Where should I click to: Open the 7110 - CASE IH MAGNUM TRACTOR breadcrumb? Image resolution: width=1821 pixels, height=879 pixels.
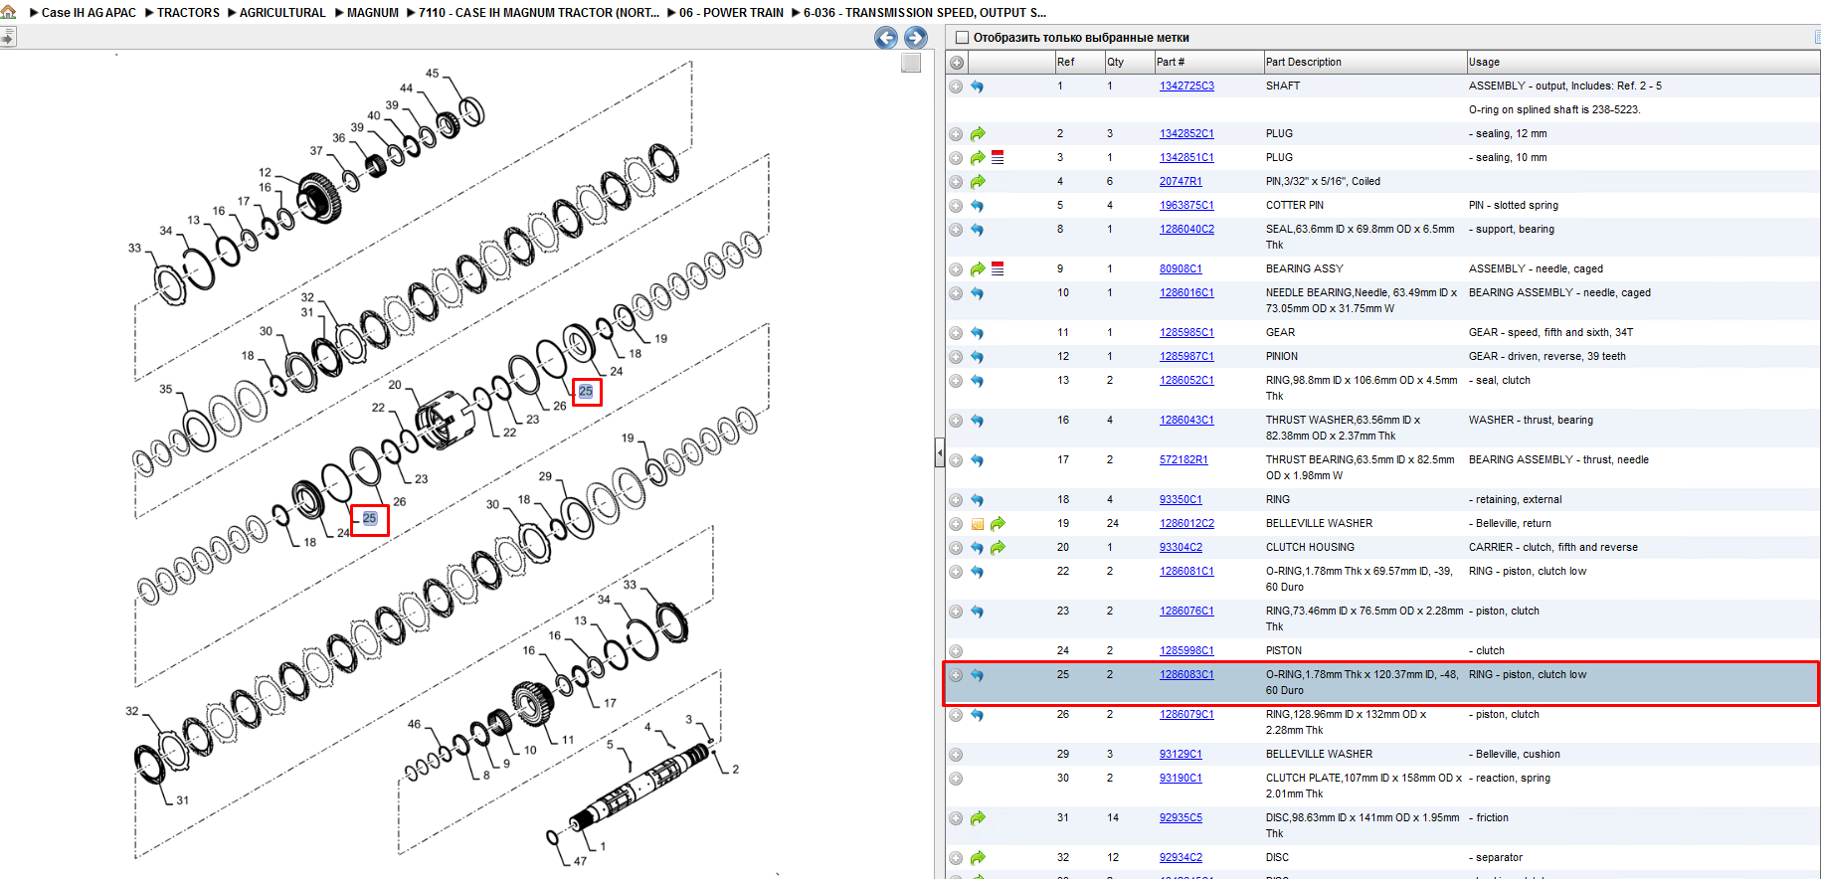[539, 13]
